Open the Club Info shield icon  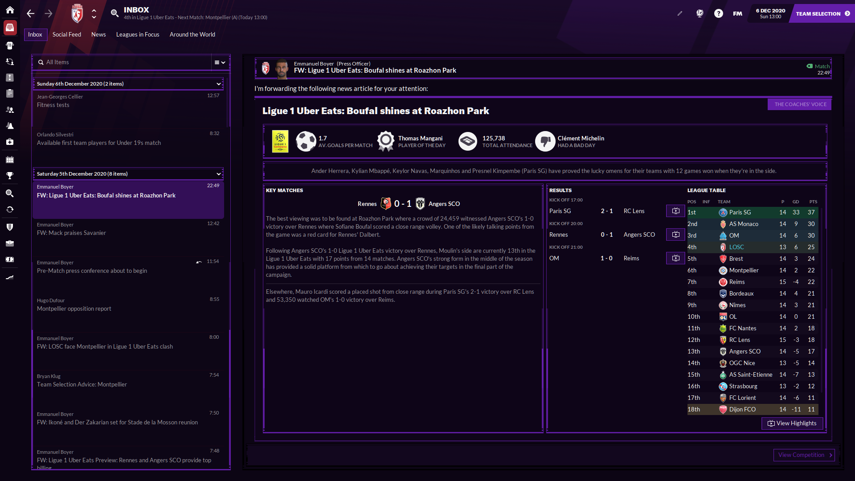[x=10, y=227]
